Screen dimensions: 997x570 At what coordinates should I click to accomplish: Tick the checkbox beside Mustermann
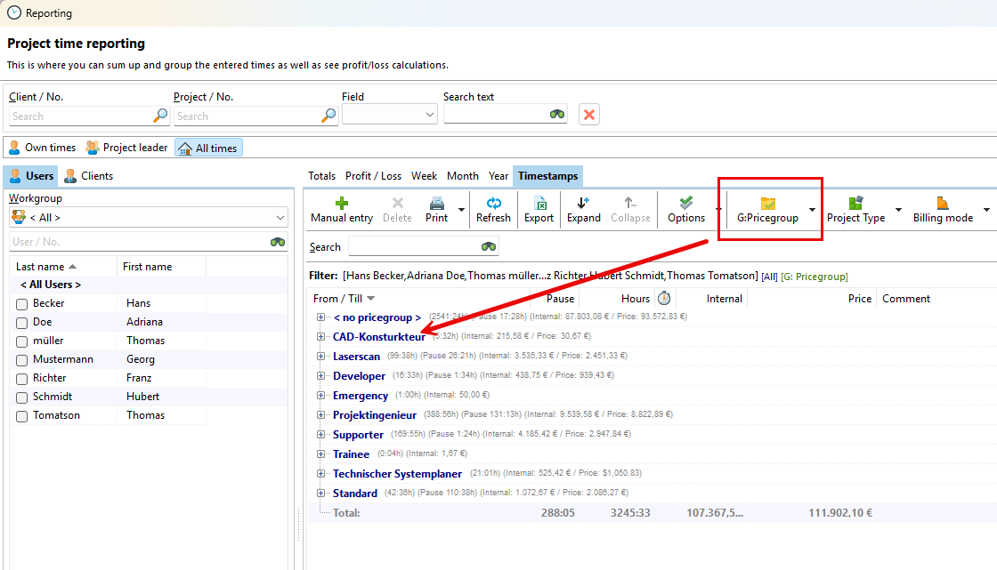(x=22, y=360)
